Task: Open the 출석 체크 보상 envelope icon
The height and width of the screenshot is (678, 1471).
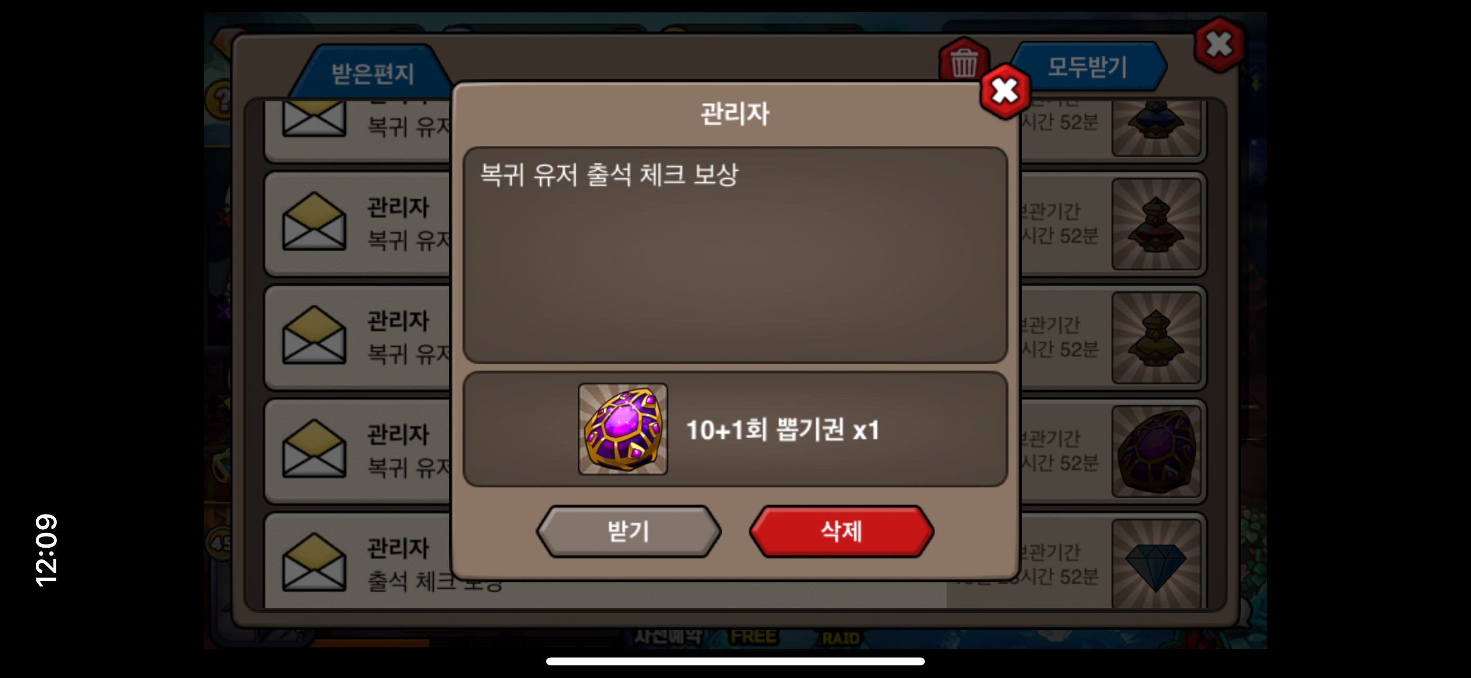Action: pyautogui.click(x=314, y=562)
